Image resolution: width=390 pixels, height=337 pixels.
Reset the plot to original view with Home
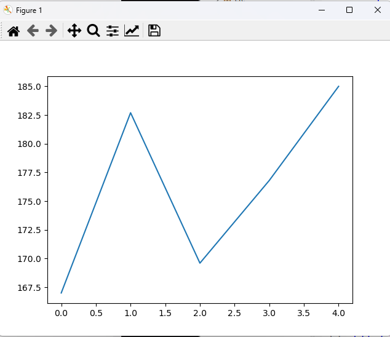click(14, 31)
